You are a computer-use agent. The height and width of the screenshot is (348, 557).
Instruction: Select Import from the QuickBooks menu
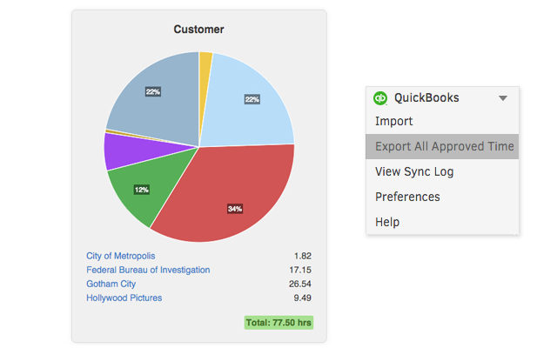tap(393, 122)
